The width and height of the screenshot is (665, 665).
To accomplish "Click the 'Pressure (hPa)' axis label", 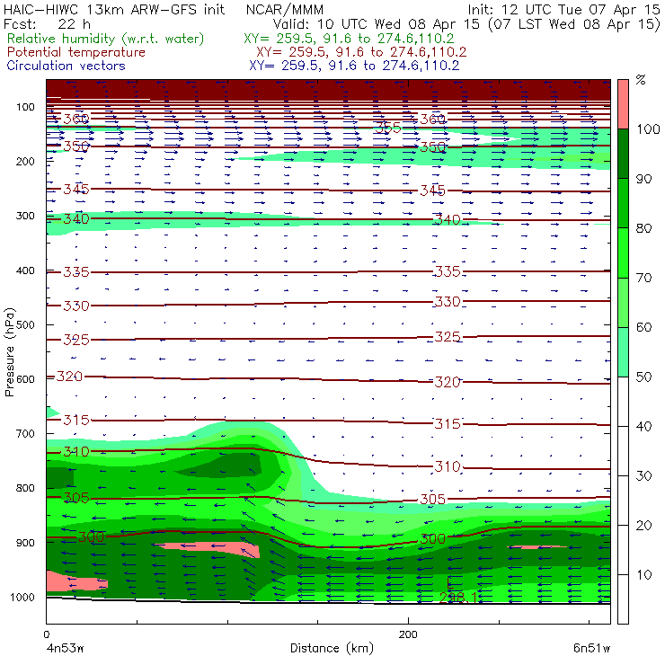I will (9, 352).
